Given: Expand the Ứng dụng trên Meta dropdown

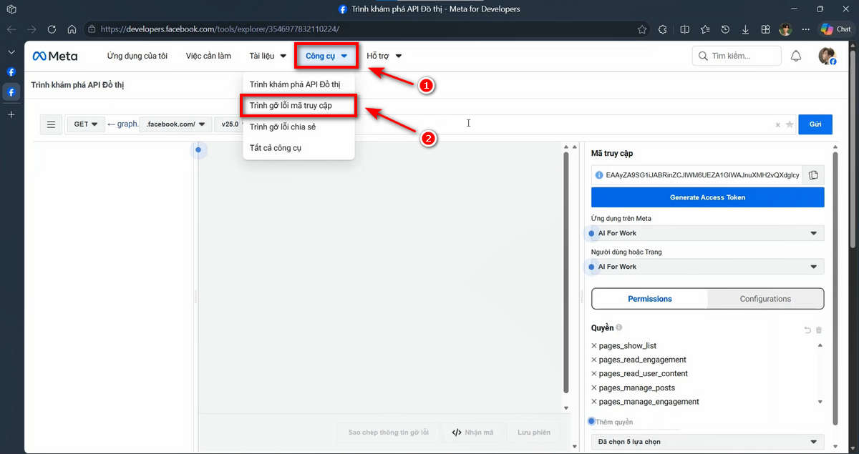Looking at the screenshot, I should (707, 233).
